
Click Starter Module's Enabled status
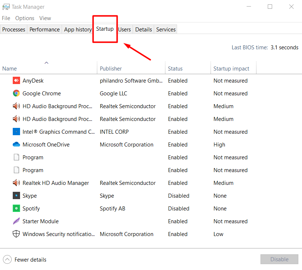coord(177,221)
